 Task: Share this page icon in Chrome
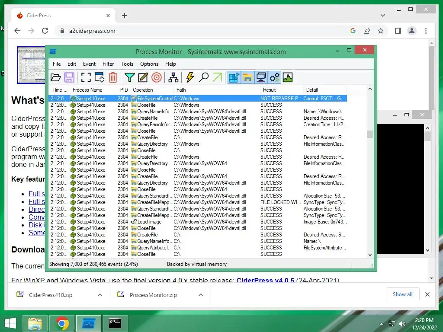pos(367,31)
